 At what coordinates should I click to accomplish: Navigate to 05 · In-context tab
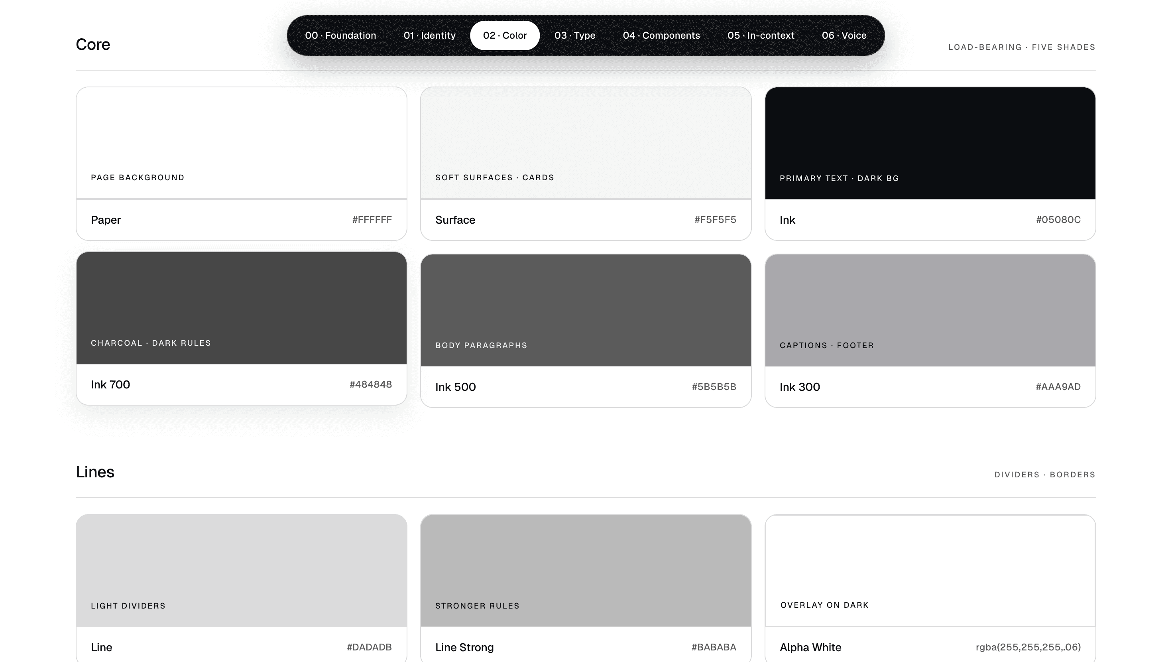click(760, 35)
